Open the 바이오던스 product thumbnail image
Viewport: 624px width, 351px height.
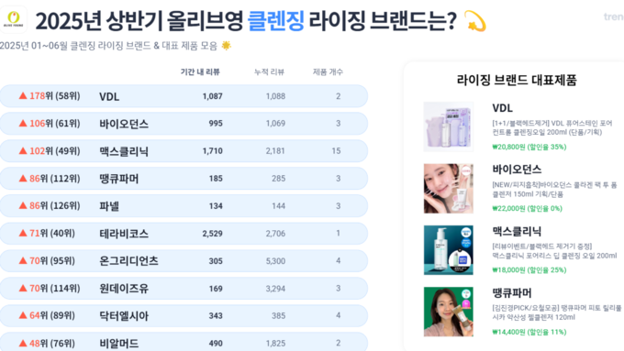pos(449,189)
